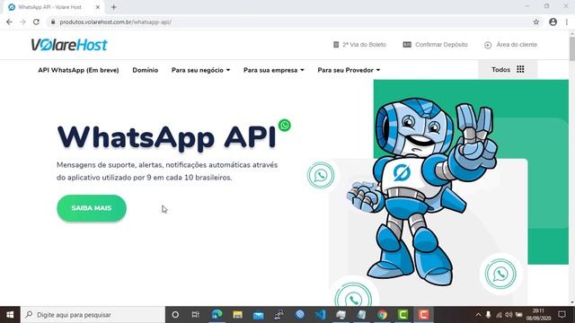Open the Todos grid icon
Screen dimensions: 575x323
[520, 69]
